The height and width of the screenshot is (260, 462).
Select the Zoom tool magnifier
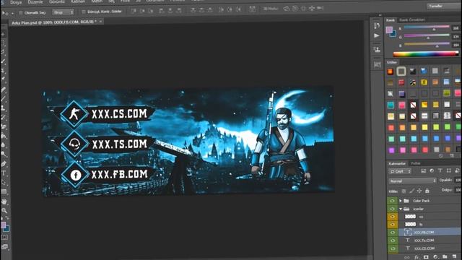coord(4,210)
